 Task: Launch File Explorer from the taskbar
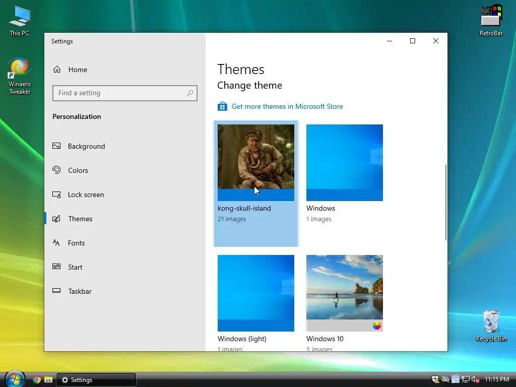click(48, 380)
